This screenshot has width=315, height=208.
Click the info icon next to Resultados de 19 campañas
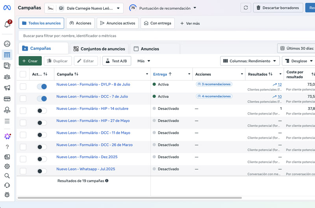tap(107, 181)
